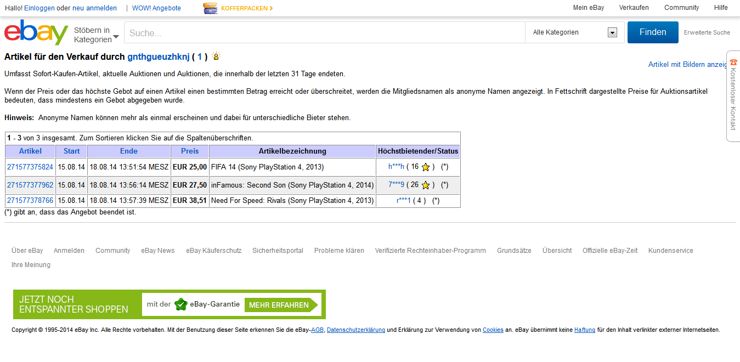Click inFamous: Second Son description cell
The width and height of the screenshot is (740, 362).
tap(292, 185)
